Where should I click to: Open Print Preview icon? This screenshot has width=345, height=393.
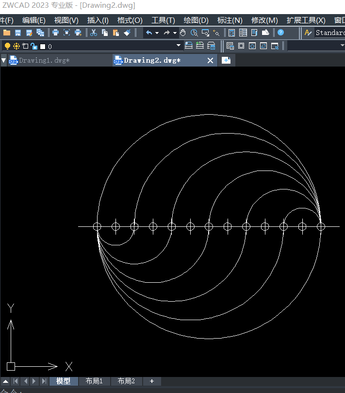click(66, 33)
